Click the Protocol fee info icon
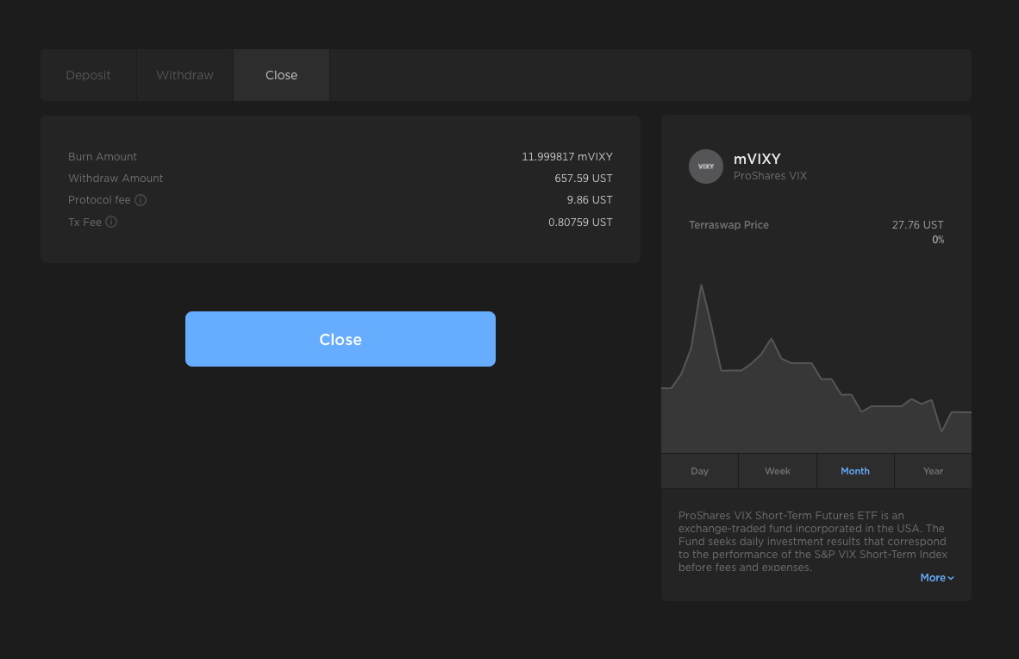 [x=141, y=200]
